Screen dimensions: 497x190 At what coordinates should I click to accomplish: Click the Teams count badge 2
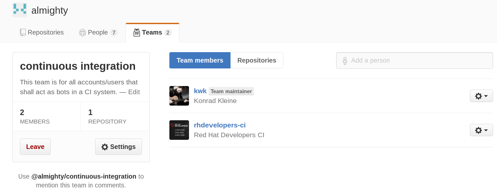point(168,33)
